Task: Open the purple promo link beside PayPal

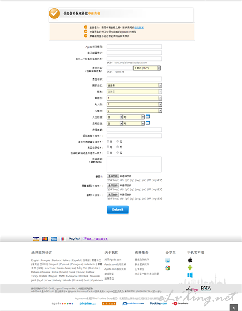Action: tap(97, 239)
